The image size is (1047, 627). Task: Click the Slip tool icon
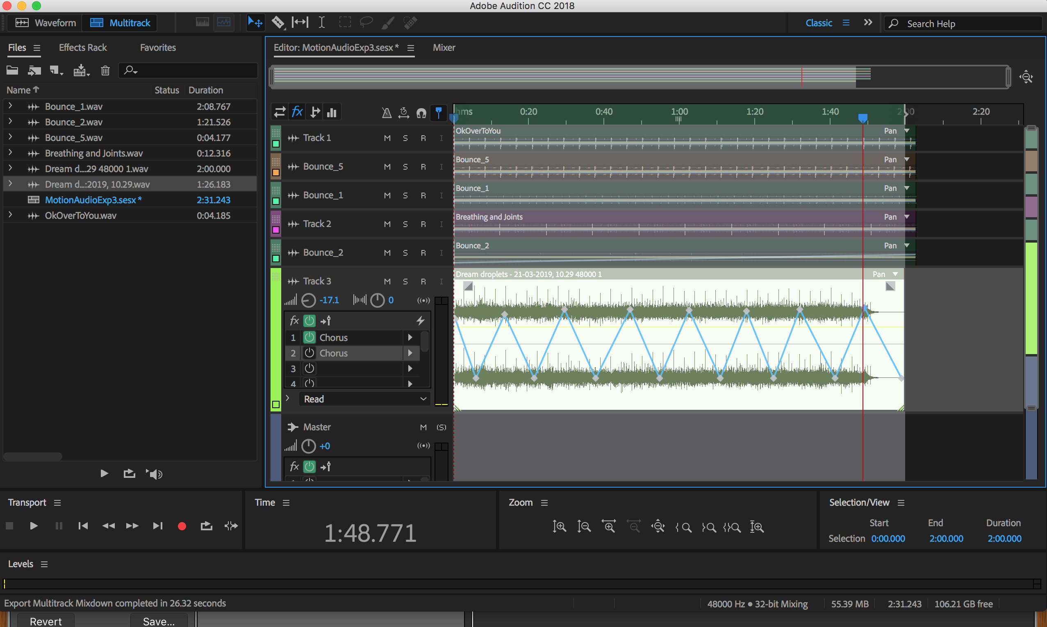click(300, 23)
